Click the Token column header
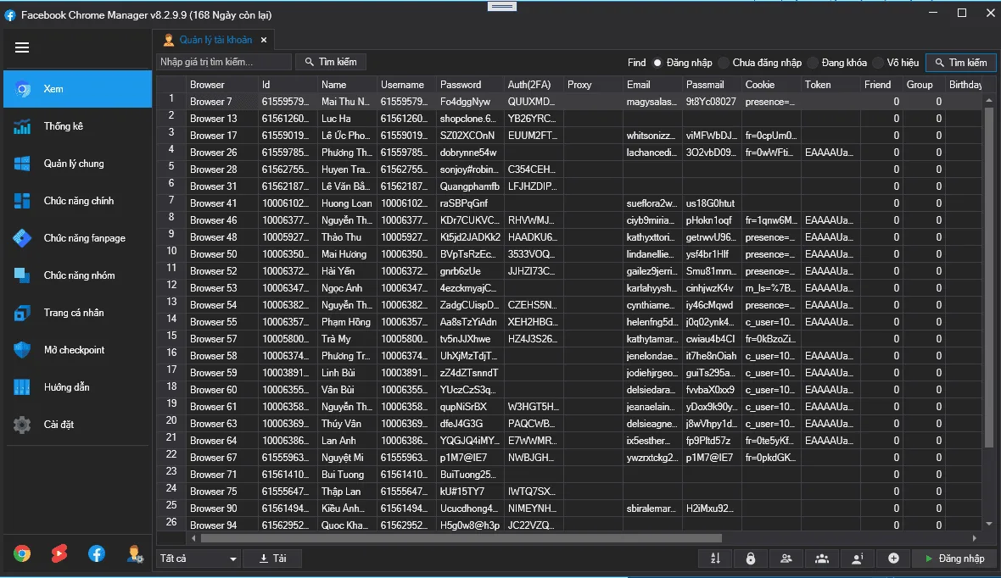 click(830, 84)
